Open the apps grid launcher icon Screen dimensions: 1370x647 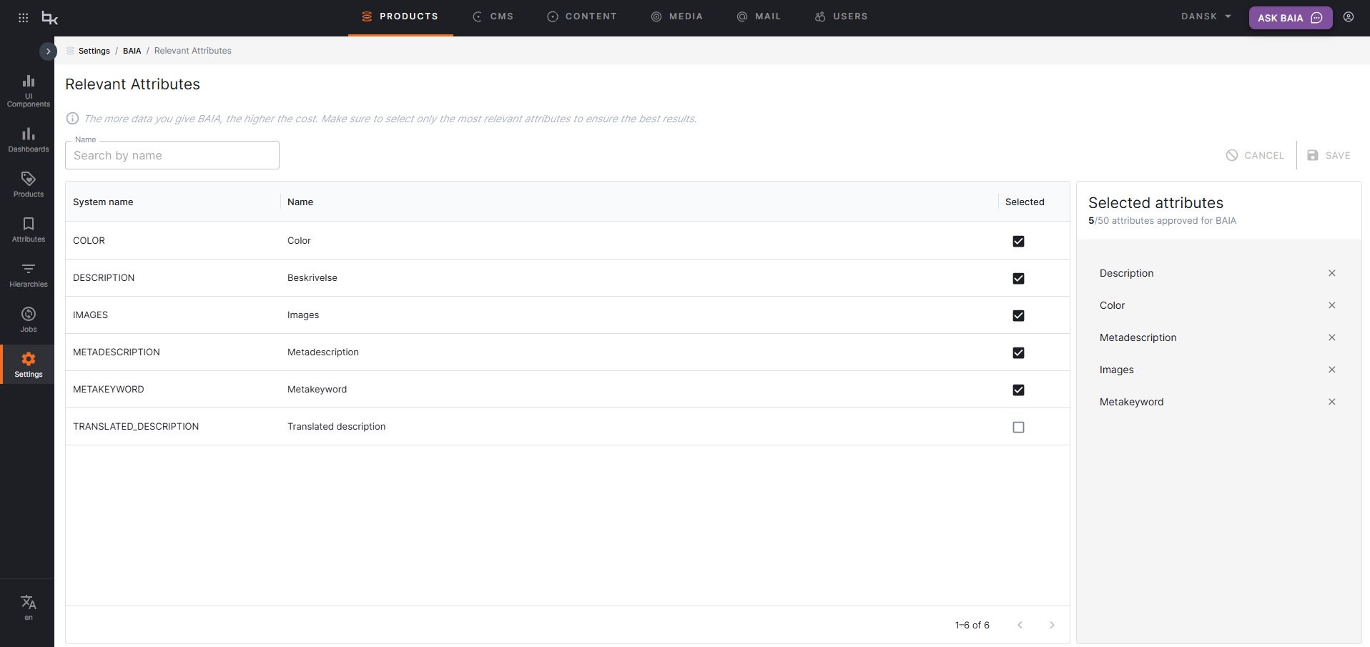(23, 18)
